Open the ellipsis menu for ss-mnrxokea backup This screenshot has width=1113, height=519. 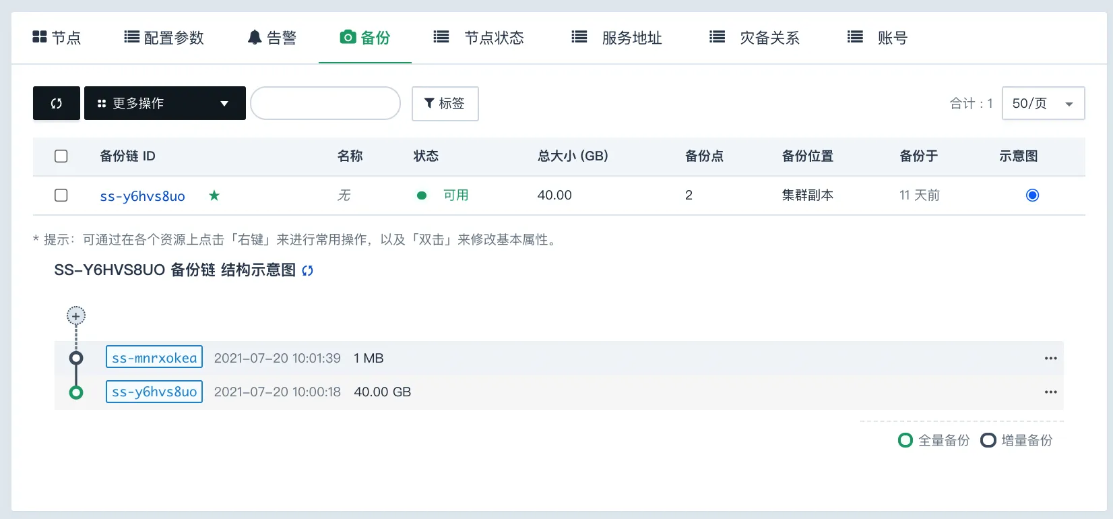(x=1050, y=358)
